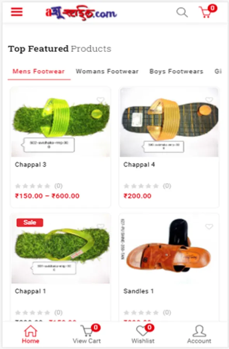This screenshot has width=229, height=349.
Task: Select the Mens Footwear tab
Action: click(38, 71)
